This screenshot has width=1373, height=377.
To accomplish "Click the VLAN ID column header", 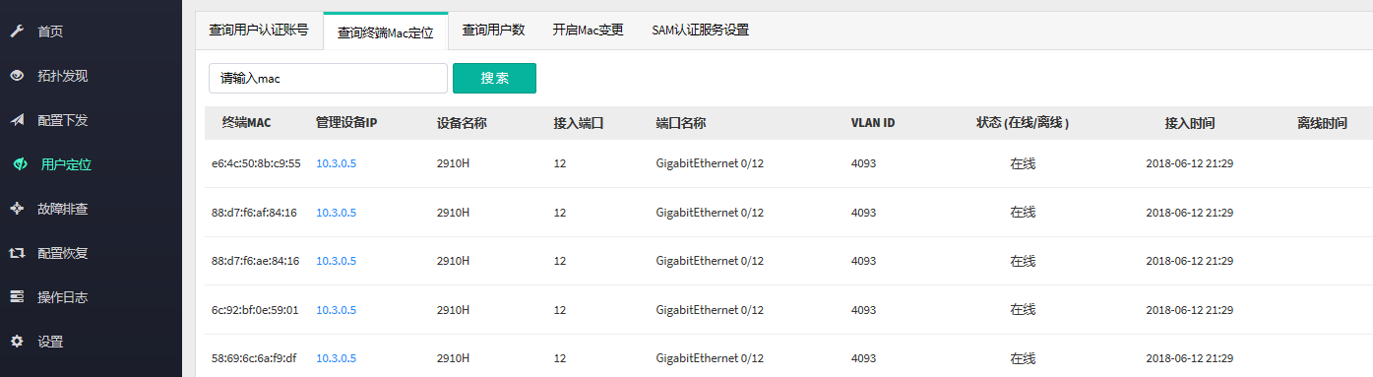I will 873,123.
